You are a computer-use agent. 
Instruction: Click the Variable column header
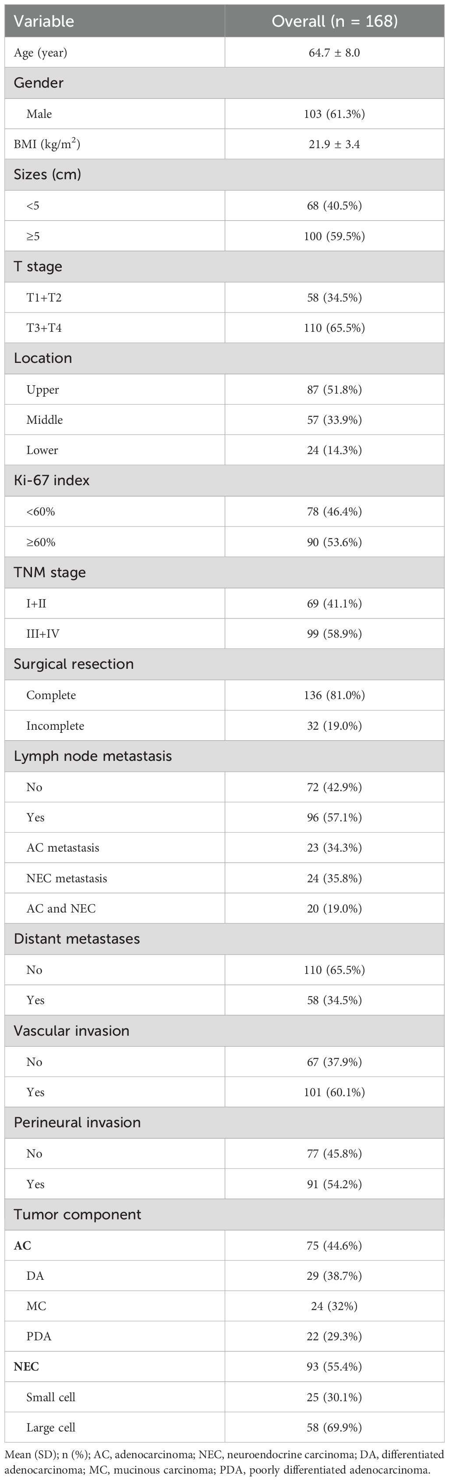[x=44, y=21]
